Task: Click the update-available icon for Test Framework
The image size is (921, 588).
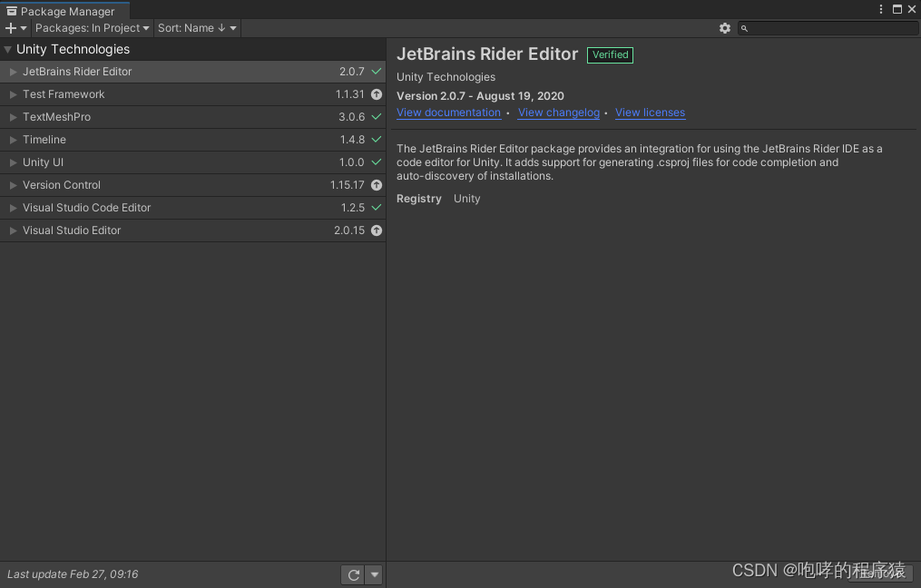Action: [377, 94]
